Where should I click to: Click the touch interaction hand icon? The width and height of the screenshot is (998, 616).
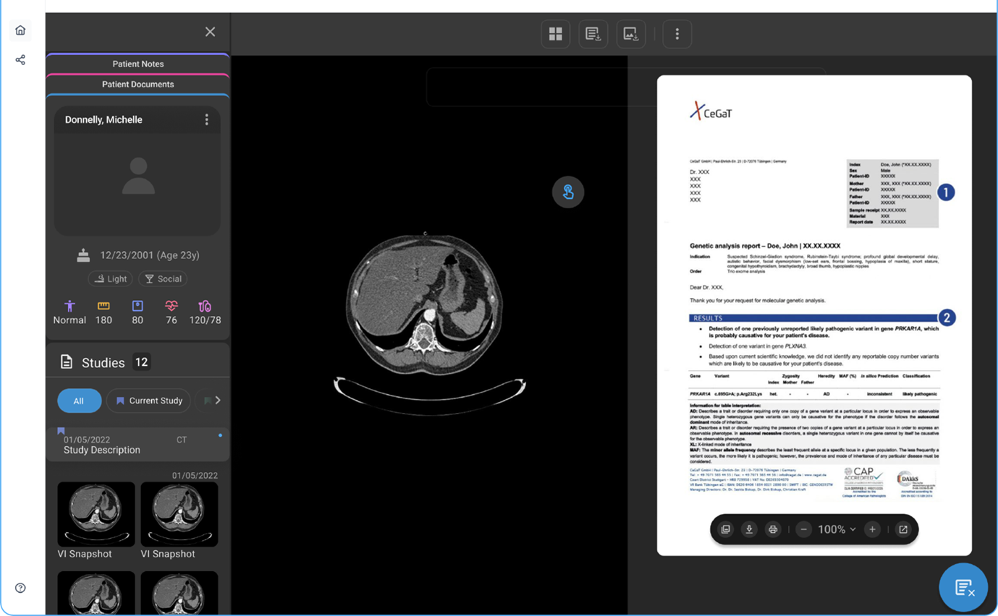(568, 192)
